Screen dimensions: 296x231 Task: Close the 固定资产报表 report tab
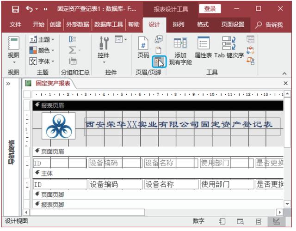[x=286, y=83]
